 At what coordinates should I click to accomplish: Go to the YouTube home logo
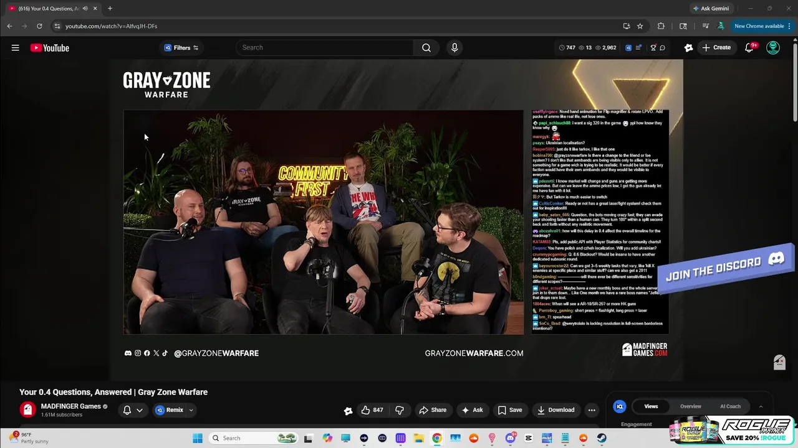(50, 48)
